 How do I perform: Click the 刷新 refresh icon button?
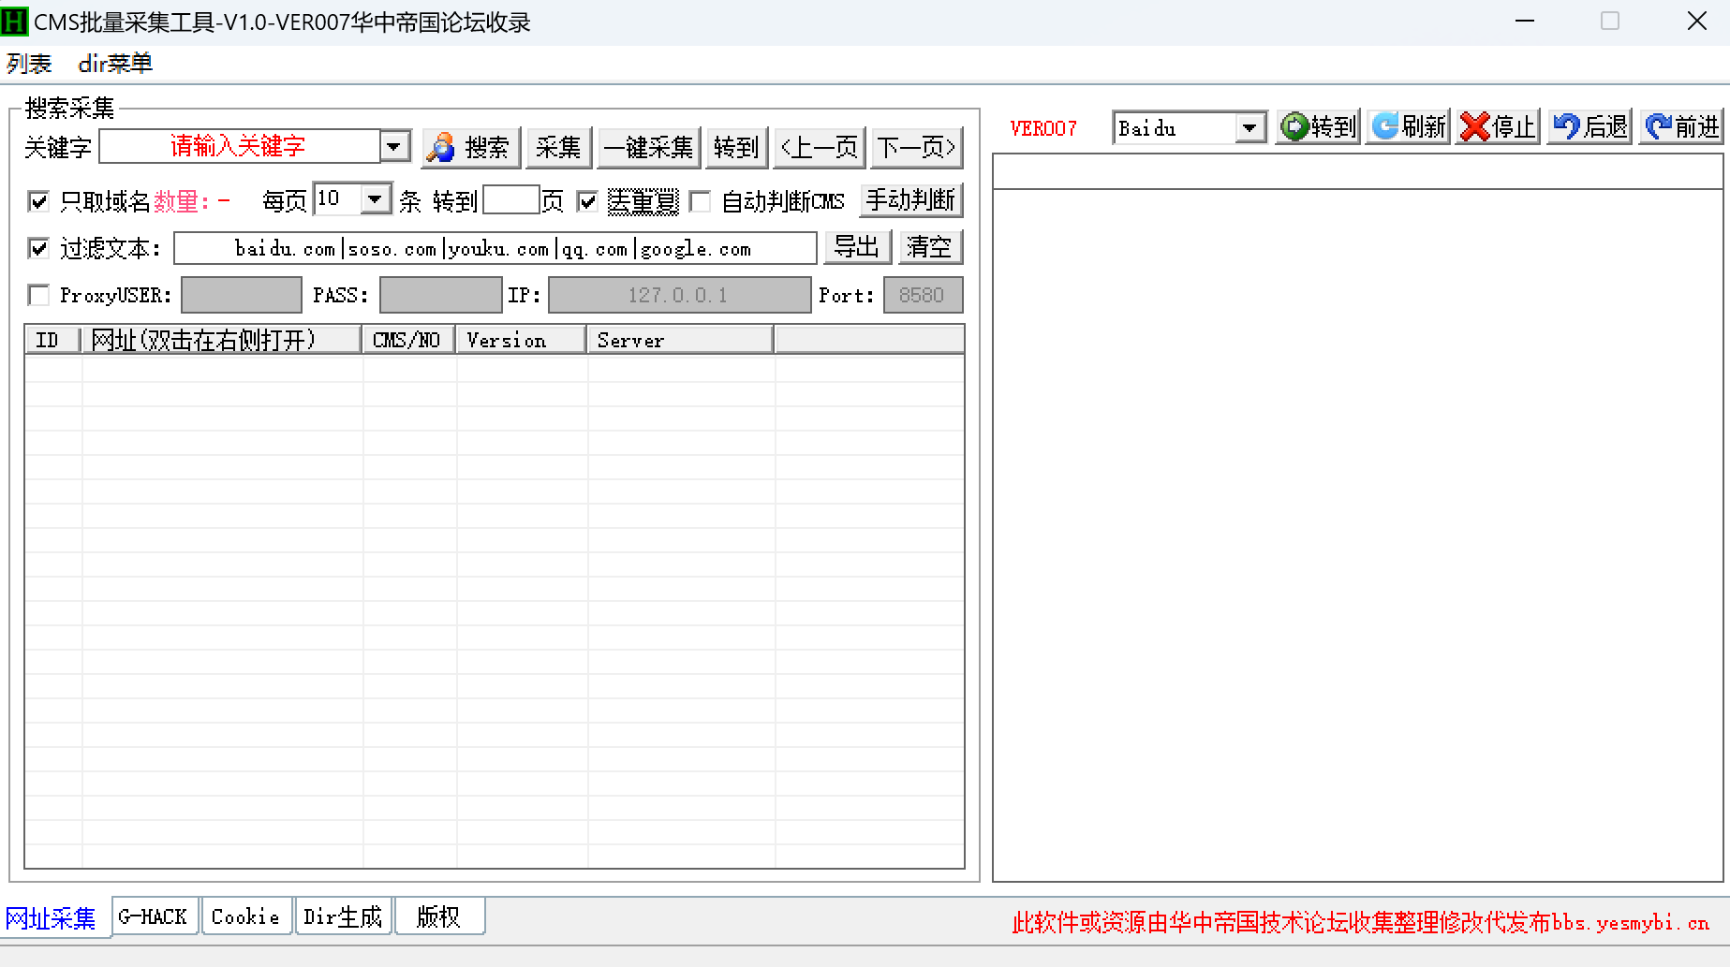[x=1409, y=127]
